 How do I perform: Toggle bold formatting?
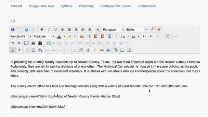pos(42,30)
